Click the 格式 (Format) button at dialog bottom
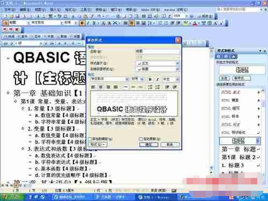 tap(98, 144)
